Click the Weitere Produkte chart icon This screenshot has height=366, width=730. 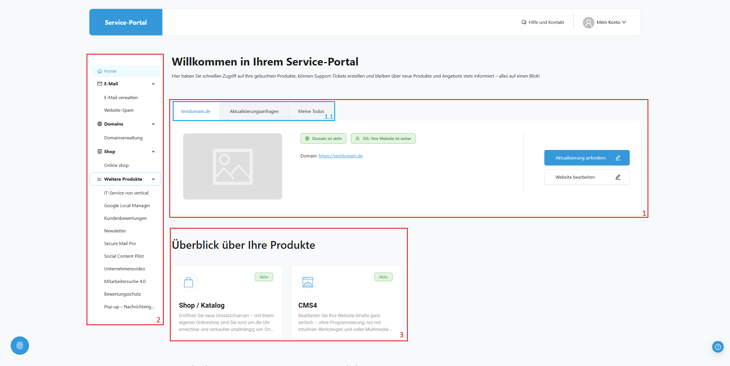pos(99,179)
